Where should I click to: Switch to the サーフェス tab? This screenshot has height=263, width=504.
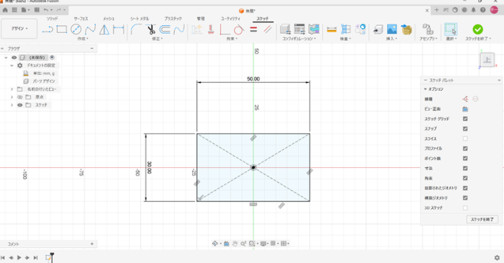click(81, 19)
